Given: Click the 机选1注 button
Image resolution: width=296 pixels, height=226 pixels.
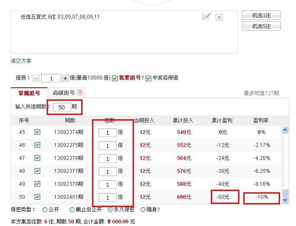Looking at the screenshot, I should click(x=261, y=16).
